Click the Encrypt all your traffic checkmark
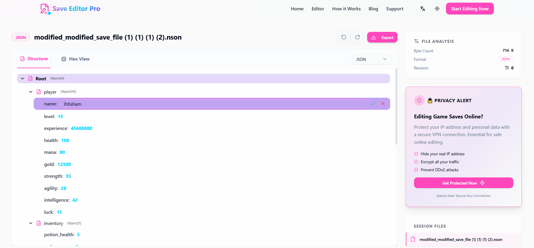This screenshot has width=534, height=248. tap(416, 162)
